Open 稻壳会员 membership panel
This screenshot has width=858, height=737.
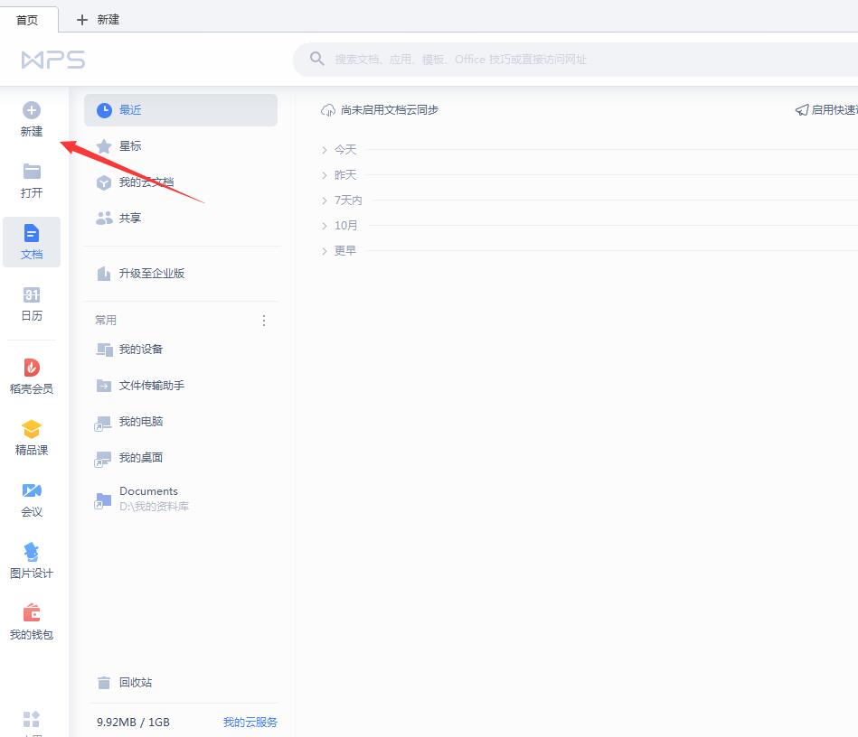click(x=32, y=373)
